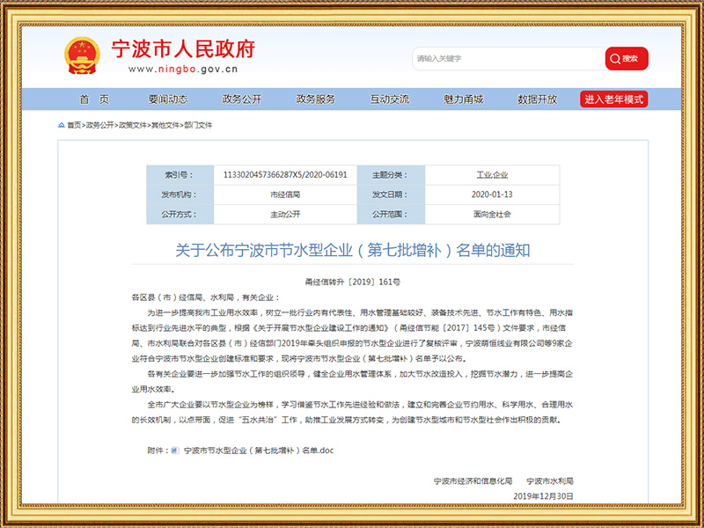Open the 要闻动态 navigation menu
704x528 pixels.
(168, 99)
